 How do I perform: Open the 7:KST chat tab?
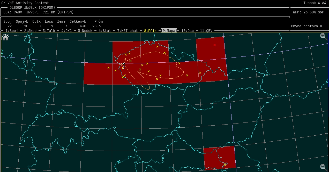click(x=128, y=31)
